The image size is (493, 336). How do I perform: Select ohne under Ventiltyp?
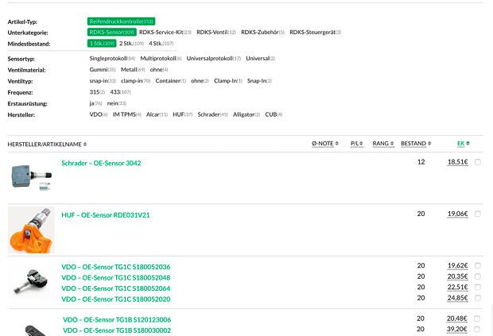click(x=200, y=81)
